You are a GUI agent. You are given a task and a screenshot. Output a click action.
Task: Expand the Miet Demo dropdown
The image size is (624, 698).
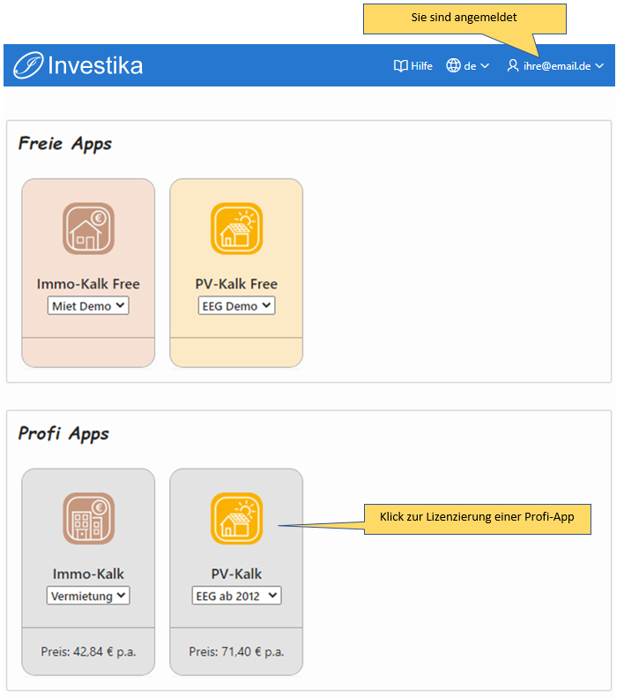click(88, 306)
